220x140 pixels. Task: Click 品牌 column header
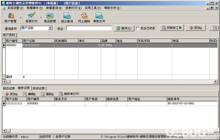pyautogui.click(x=109, y=41)
